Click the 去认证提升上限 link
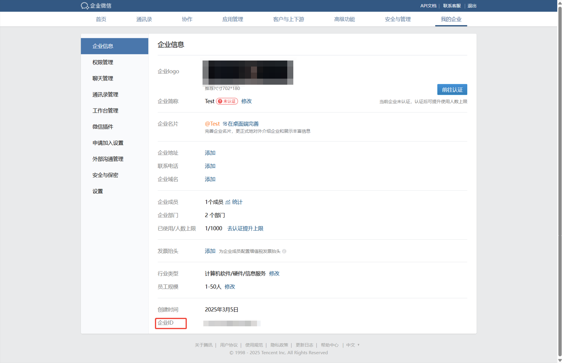Screen dimensions: 562x363 (245, 229)
